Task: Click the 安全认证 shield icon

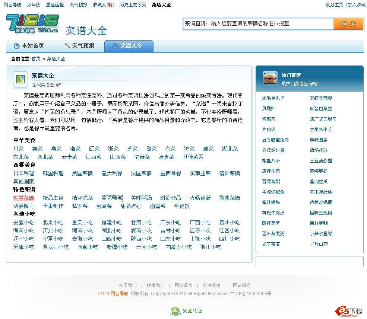Action: [175, 311]
